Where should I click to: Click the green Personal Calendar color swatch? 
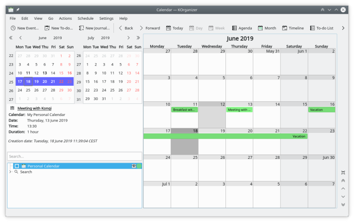click(x=139, y=166)
